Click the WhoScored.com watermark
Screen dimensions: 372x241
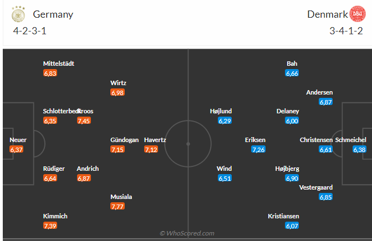point(187,233)
